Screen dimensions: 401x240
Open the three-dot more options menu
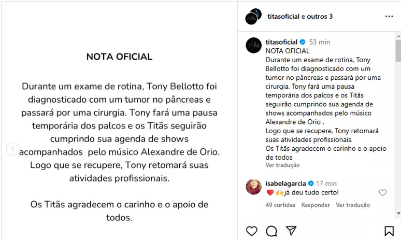coord(389,17)
